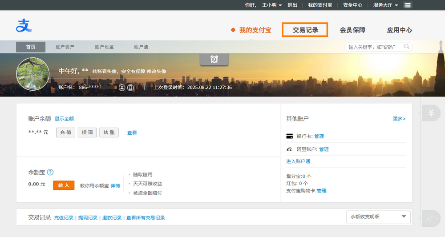Viewport: 445px width, 237px height.
Task: Open the list menu icon in top bar
Action: click(x=408, y=5)
